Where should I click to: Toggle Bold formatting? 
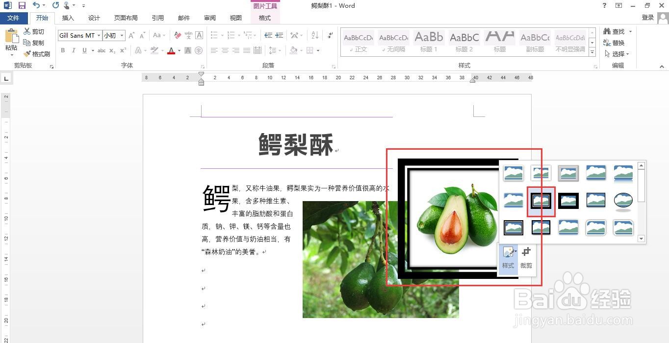[x=63, y=50]
